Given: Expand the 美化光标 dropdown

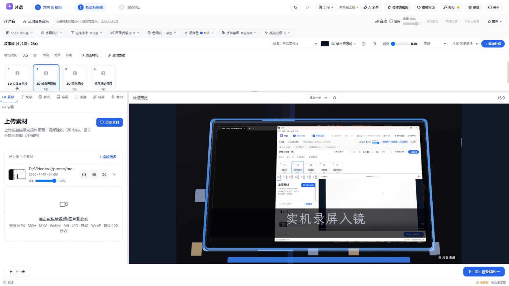Looking at the screenshot, I should [278, 33].
